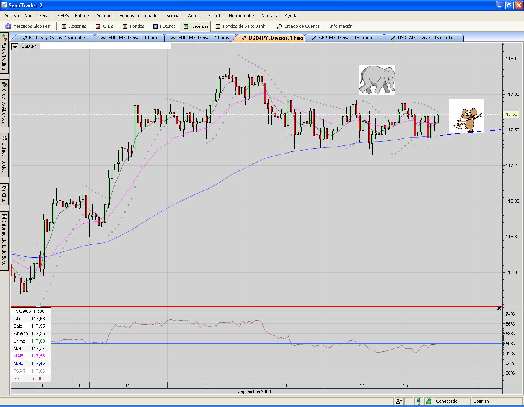The width and height of the screenshot is (524, 407).
Task: Open the Análisis menu
Action: tap(195, 16)
